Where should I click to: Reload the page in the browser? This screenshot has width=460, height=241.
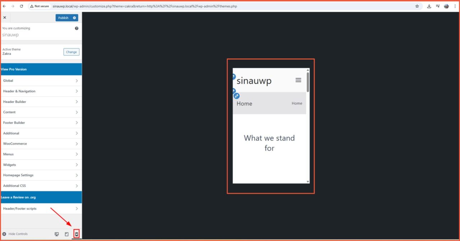coord(22,6)
